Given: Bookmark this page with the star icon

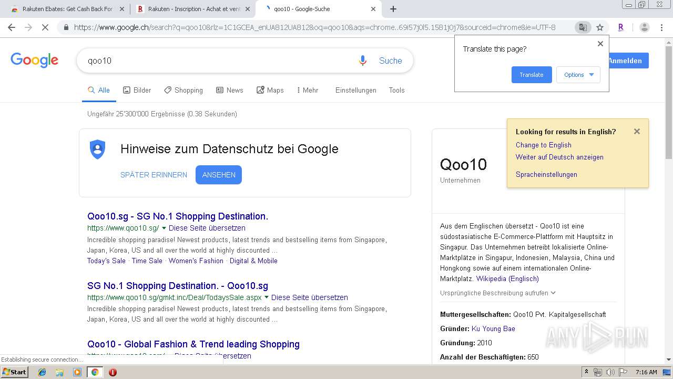Looking at the screenshot, I should point(600,27).
